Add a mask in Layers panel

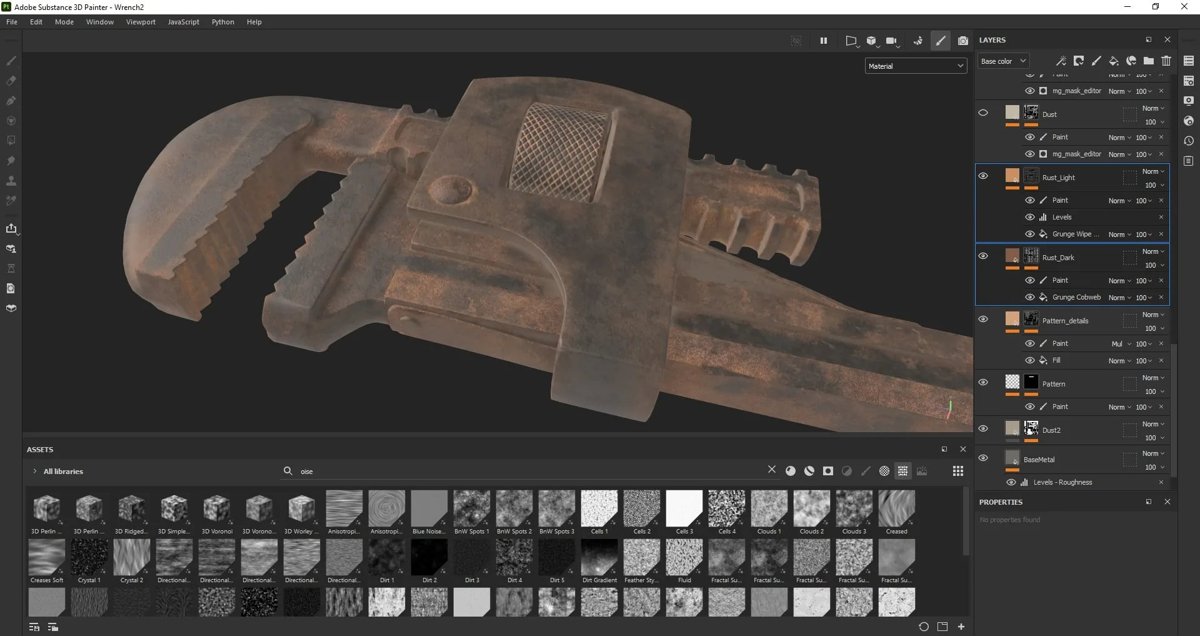click(1079, 61)
